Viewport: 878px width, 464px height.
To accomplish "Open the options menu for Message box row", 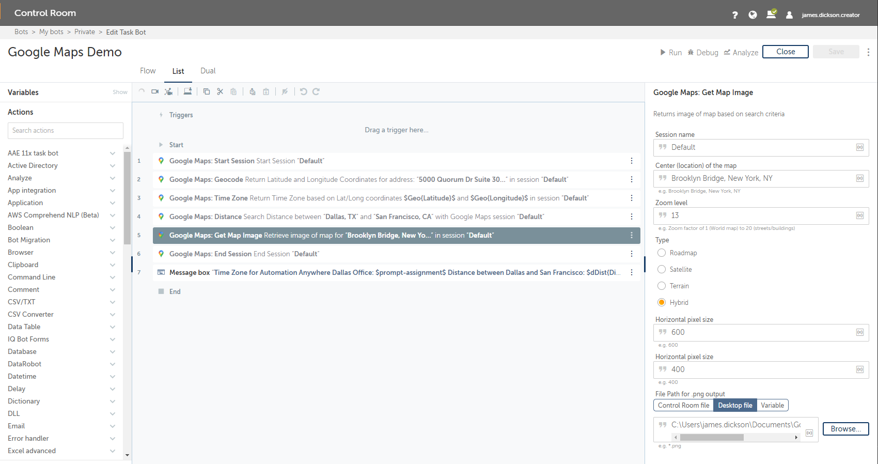I will click(632, 272).
